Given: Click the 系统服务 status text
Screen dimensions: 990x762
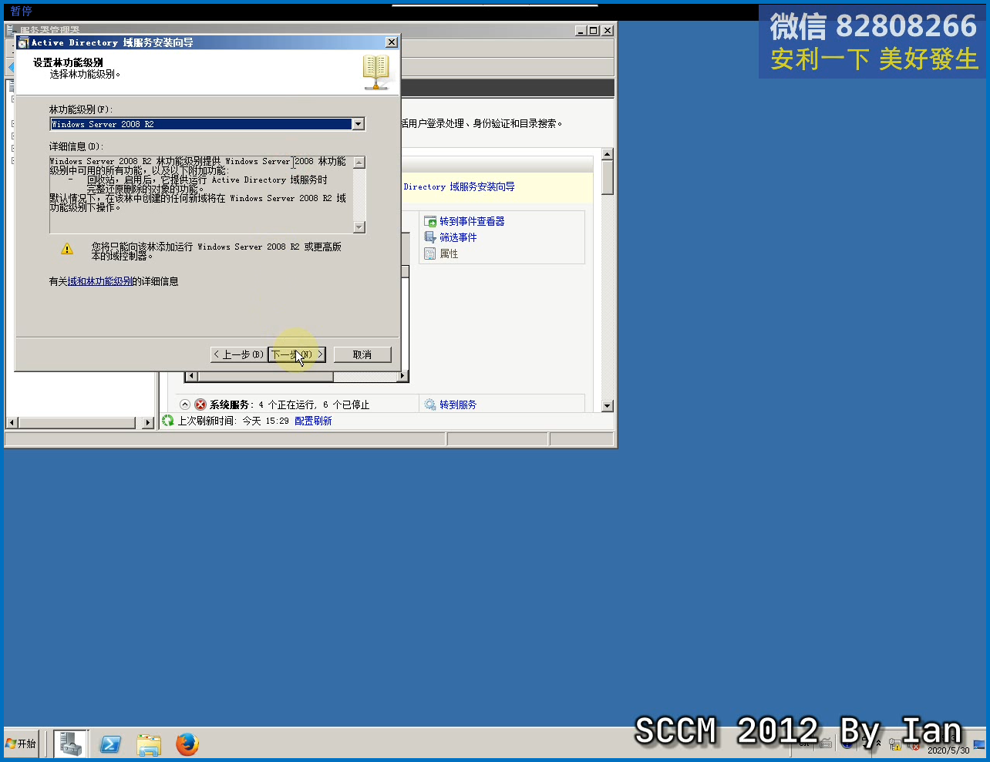Looking at the screenshot, I should pyautogui.click(x=290, y=405).
